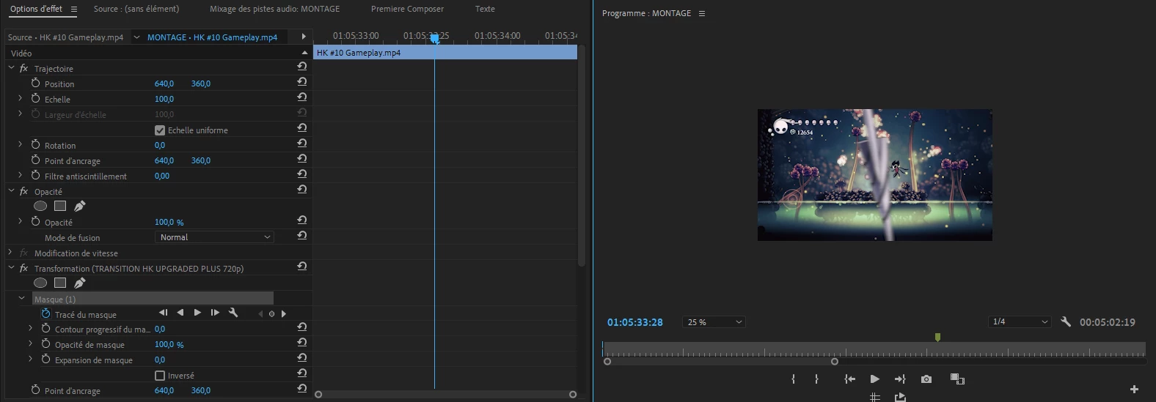Reset the Position parameter
Viewport: 1156px width, 402px height.
pyautogui.click(x=301, y=82)
